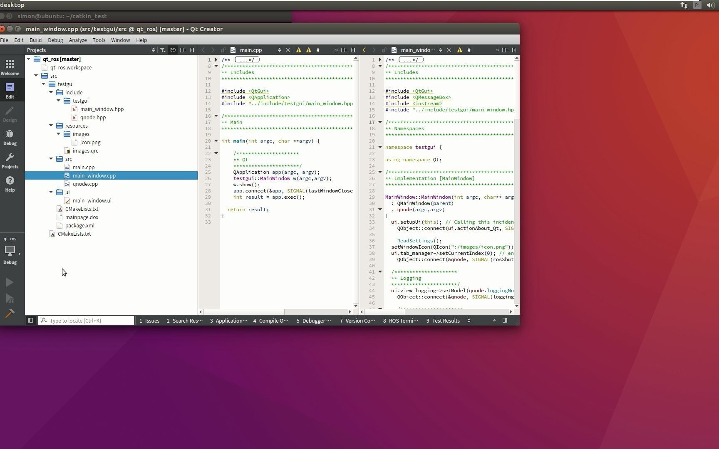Image resolution: width=719 pixels, height=449 pixels.
Task: Split the Projects sidebar panel
Action: 183,50
